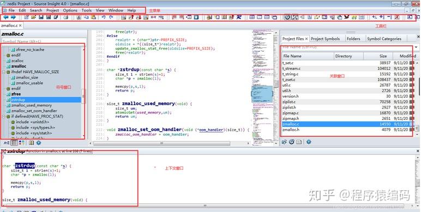The width and height of the screenshot is (421, 212).
Task: Select zmalloc_usable in symbol list
Action: click(x=29, y=83)
